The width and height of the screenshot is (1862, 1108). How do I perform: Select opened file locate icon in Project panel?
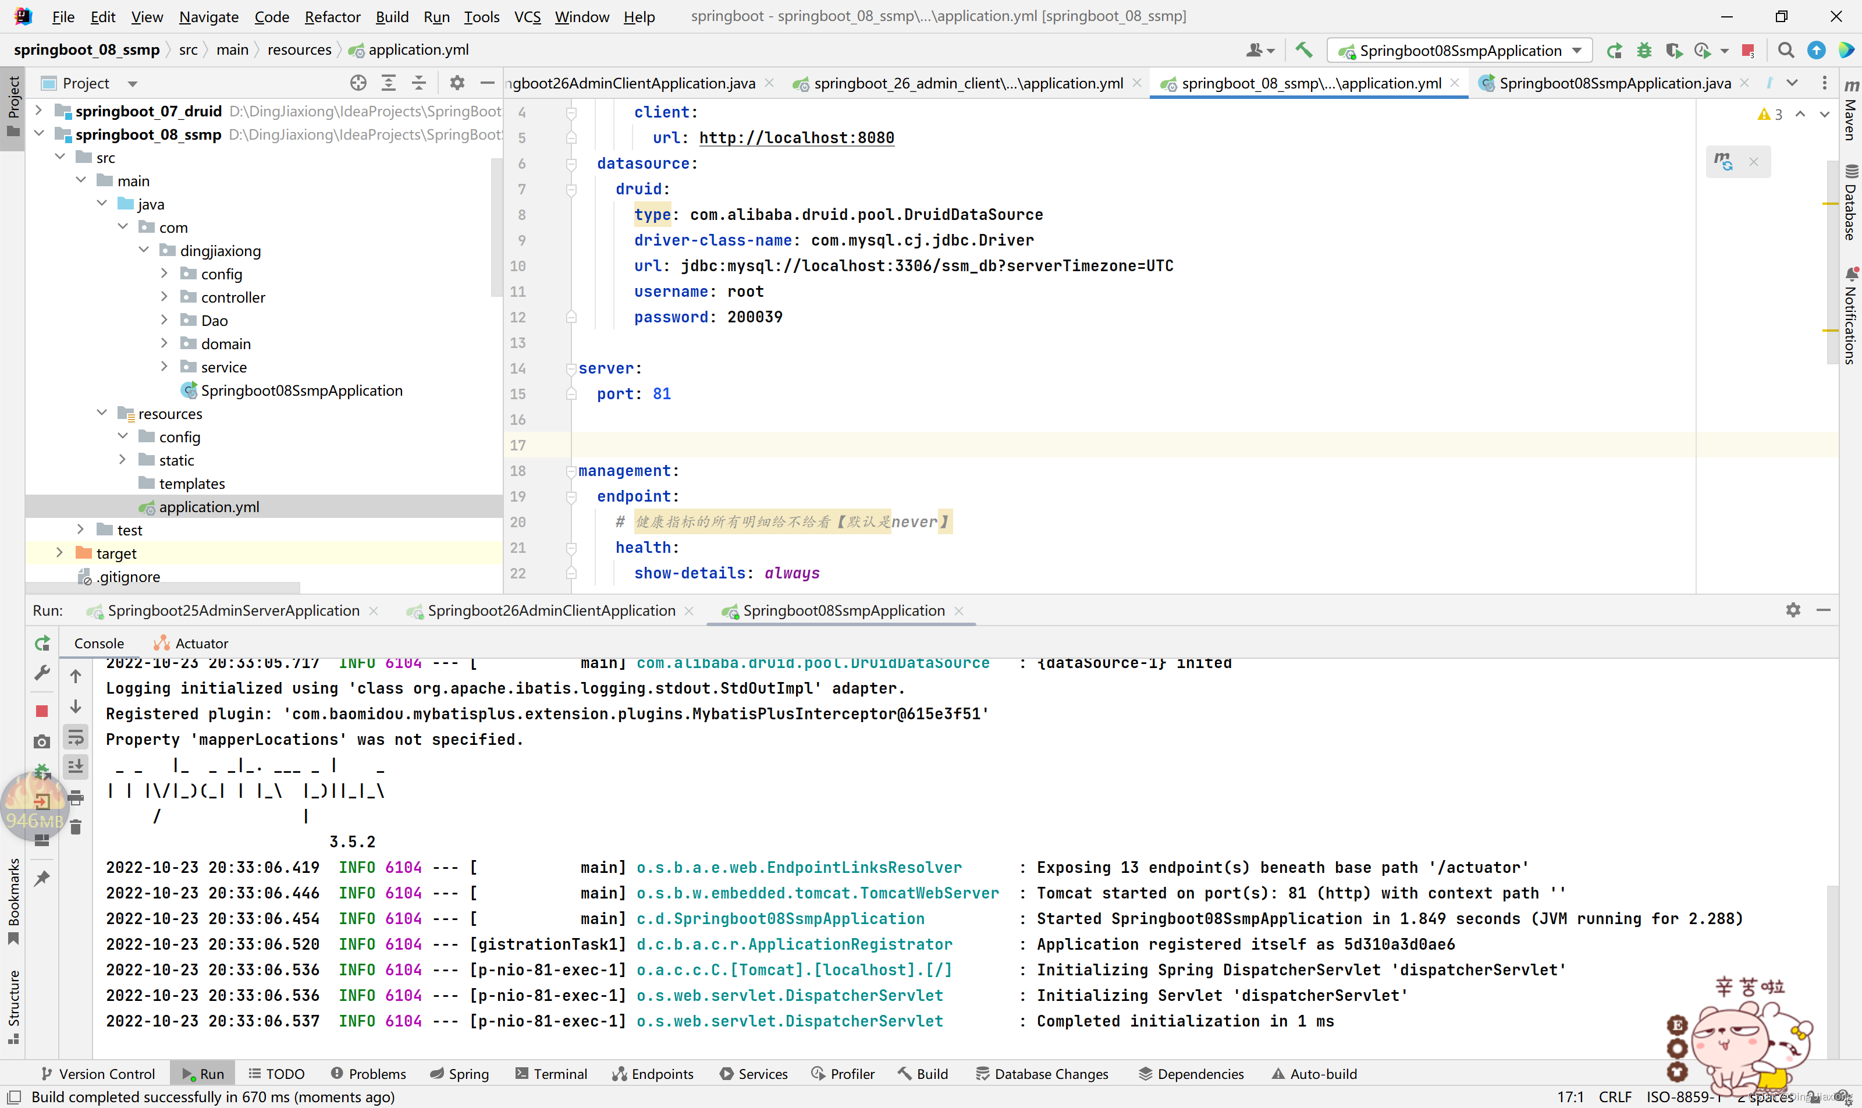point(358,83)
